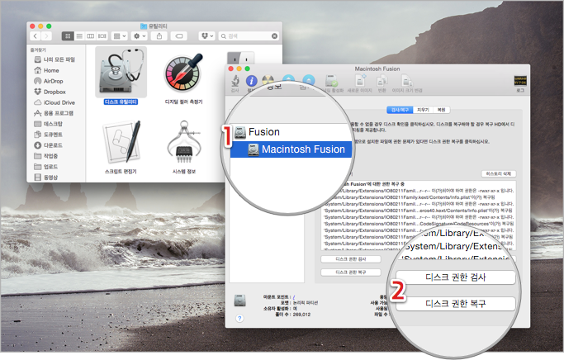Switch Finder to Cover Flow view
This screenshot has width=564, height=360.
click(x=102, y=36)
